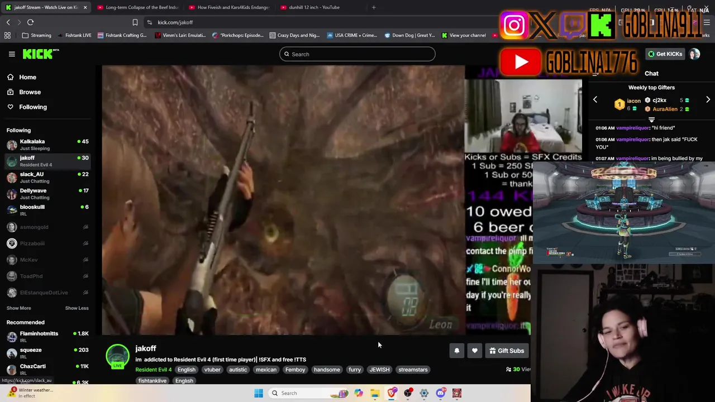Viewport: 715px width, 402px height.
Task: Open offline channel ElEstanqueDotLive
Action: [x=47, y=293]
